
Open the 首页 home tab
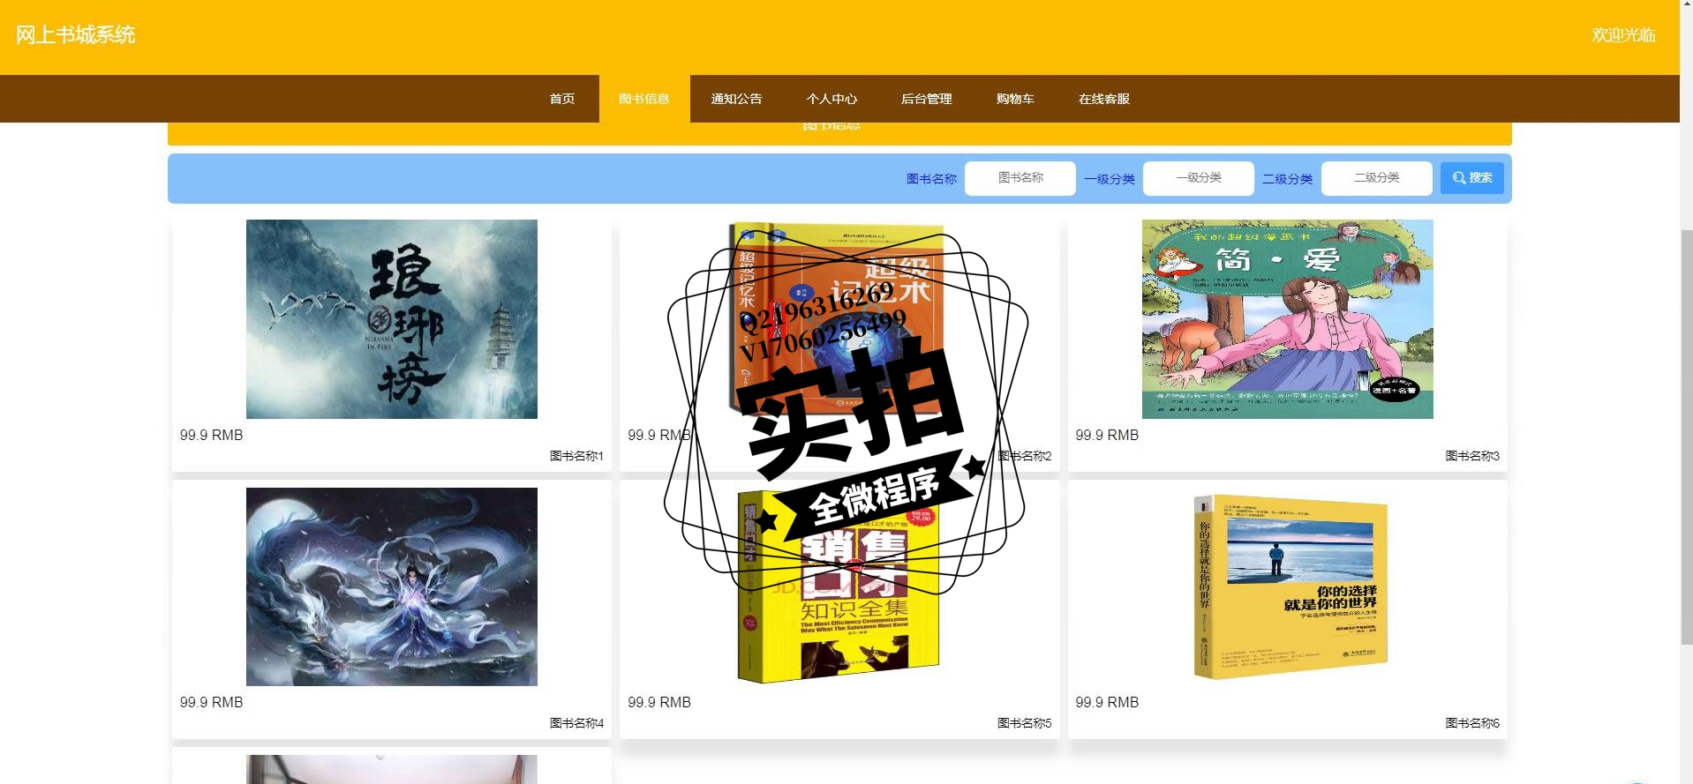[562, 99]
